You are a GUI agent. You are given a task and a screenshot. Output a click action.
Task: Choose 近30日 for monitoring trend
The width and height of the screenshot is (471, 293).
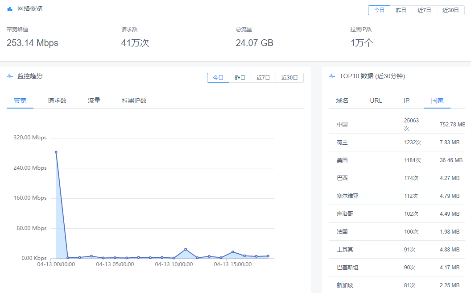[x=289, y=78]
